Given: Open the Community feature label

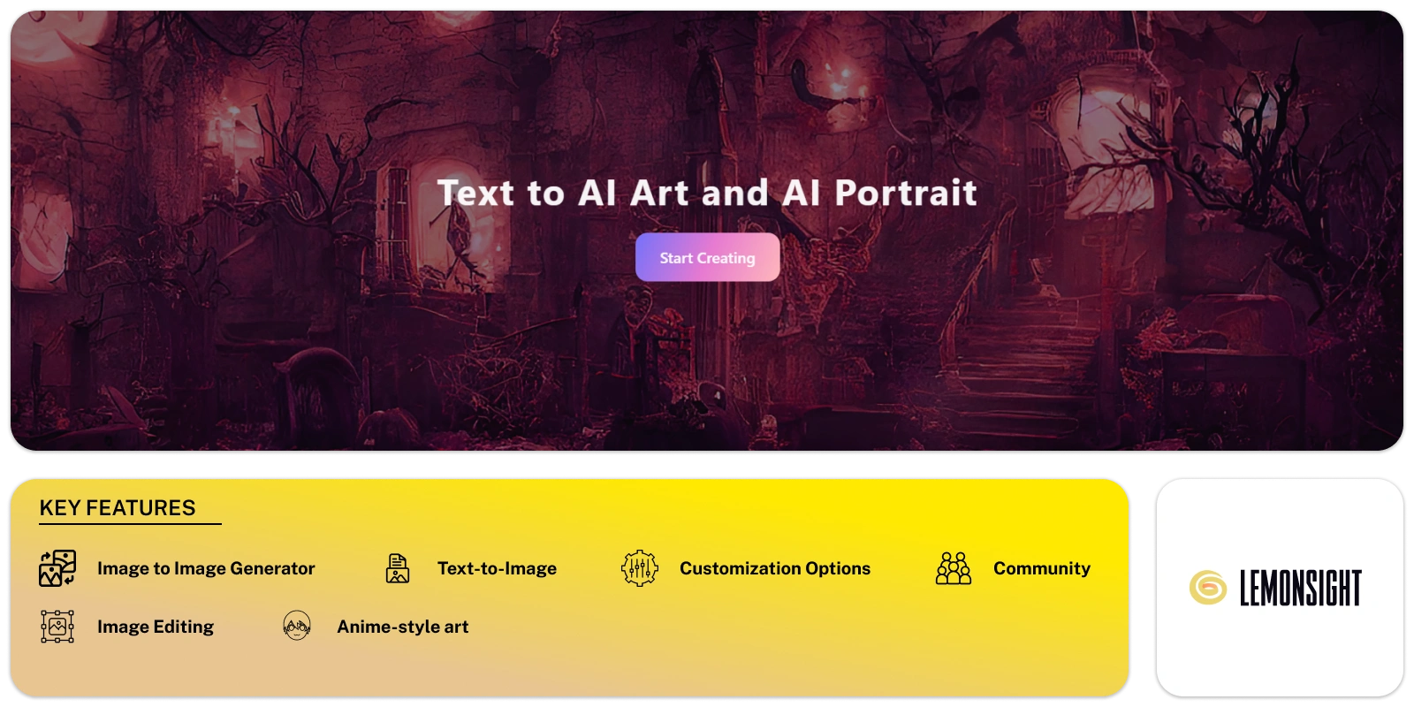Looking at the screenshot, I should (x=1042, y=568).
